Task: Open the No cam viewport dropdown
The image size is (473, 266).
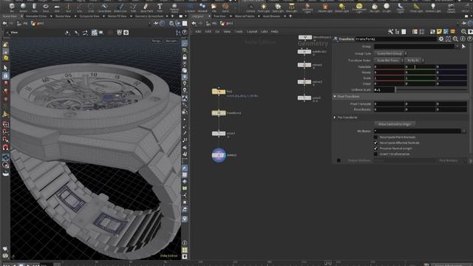Action: 171,41
